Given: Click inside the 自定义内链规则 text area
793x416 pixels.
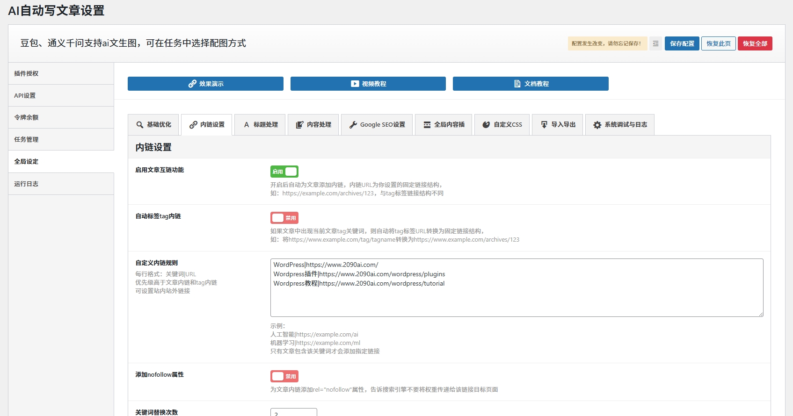Looking at the screenshot, I should tap(517, 299).
